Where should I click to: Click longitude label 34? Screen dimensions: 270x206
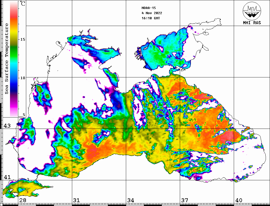click(x=131, y=200)
